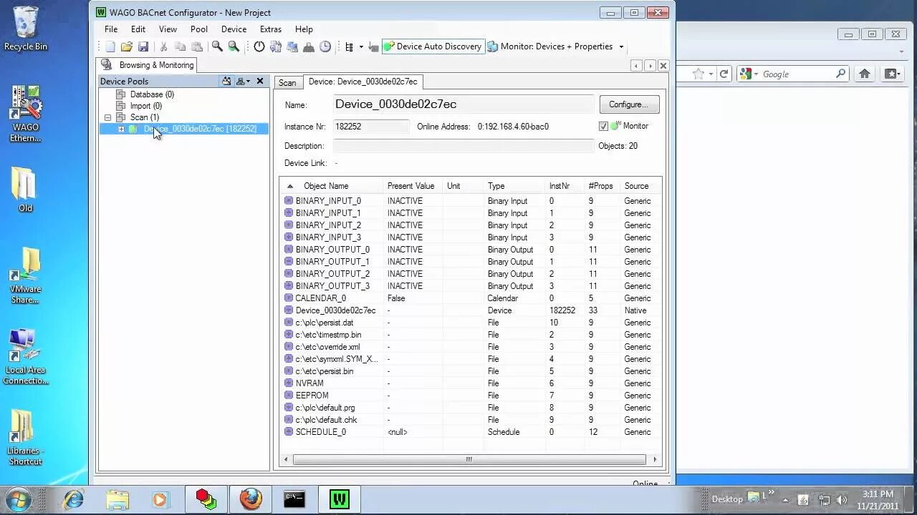Screen dimensions: 917x515
Task: Click the binoculars icon in Device Pools
Action: (x=226, y=82)
